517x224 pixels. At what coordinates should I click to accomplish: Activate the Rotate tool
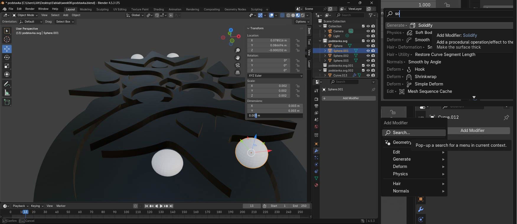coord(7,57)
